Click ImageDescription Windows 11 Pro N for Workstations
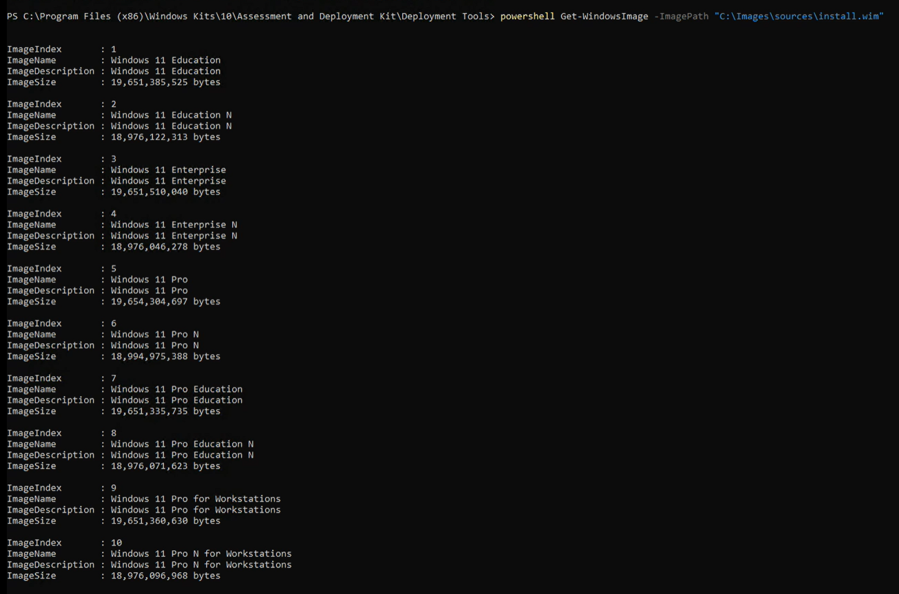 click(x=201, y=565)
